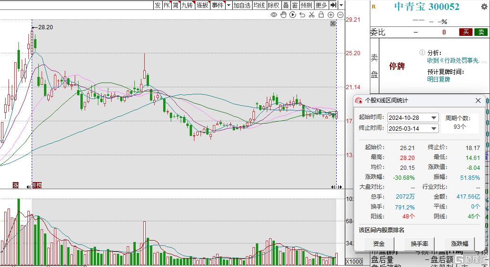490x267 pixels.
Task: Expand the dropdown arrow next to 事件
Action: [228, 5]
